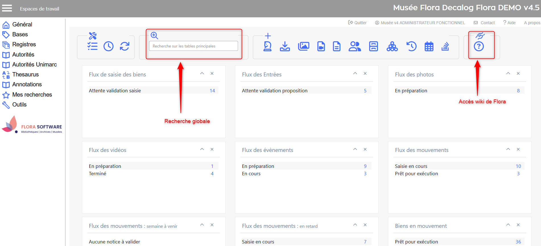Open Flora wiki help question-mark icon
Viewport: 541px width, 246px height.
[479, 46]
